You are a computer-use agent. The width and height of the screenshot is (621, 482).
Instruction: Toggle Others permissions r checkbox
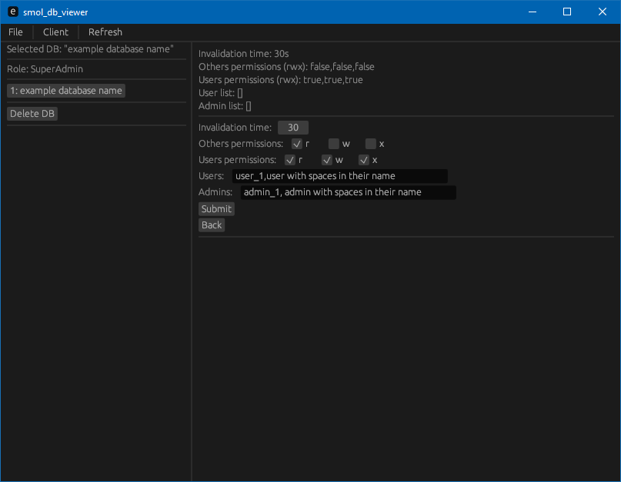click(296, 144)
